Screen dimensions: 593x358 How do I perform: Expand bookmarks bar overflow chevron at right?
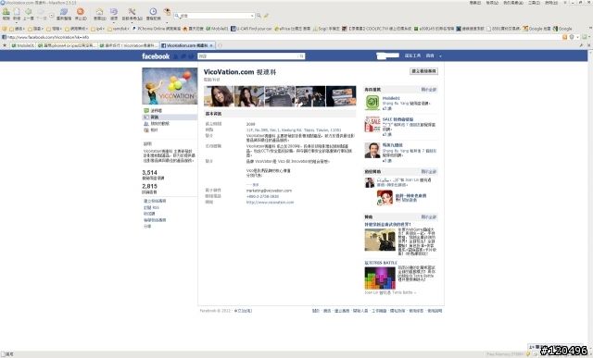coord(590,28)
